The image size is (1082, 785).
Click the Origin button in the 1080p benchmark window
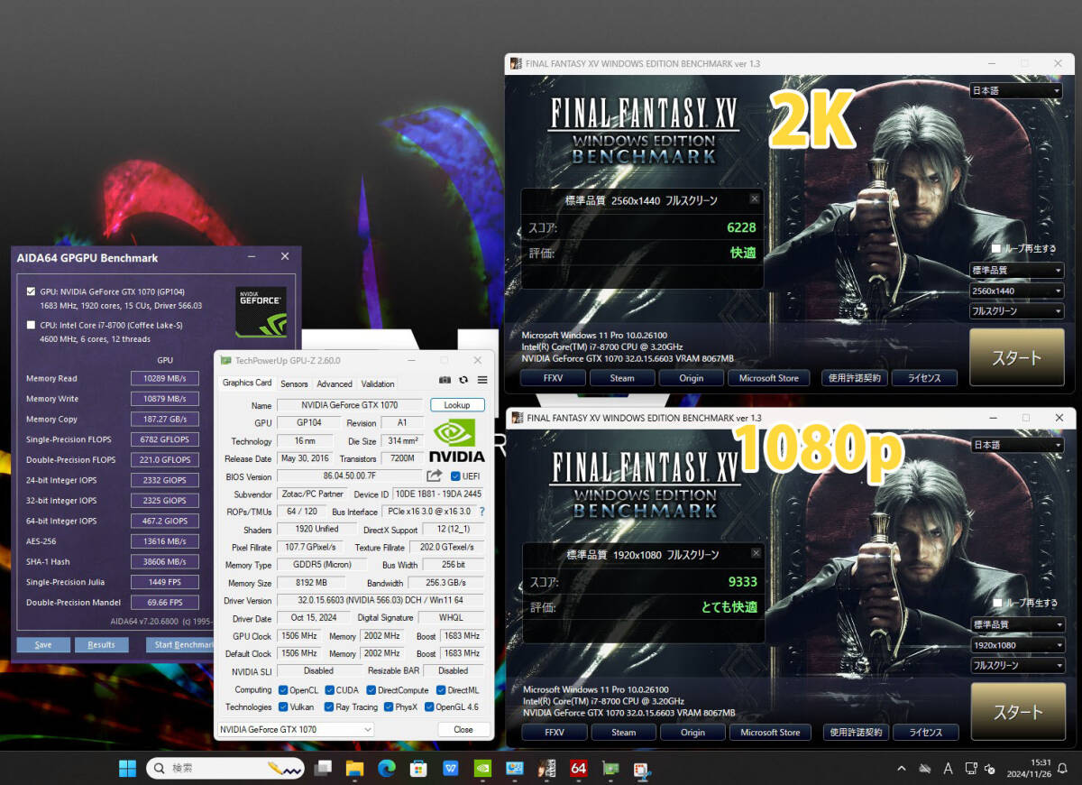tap(692, 733)
